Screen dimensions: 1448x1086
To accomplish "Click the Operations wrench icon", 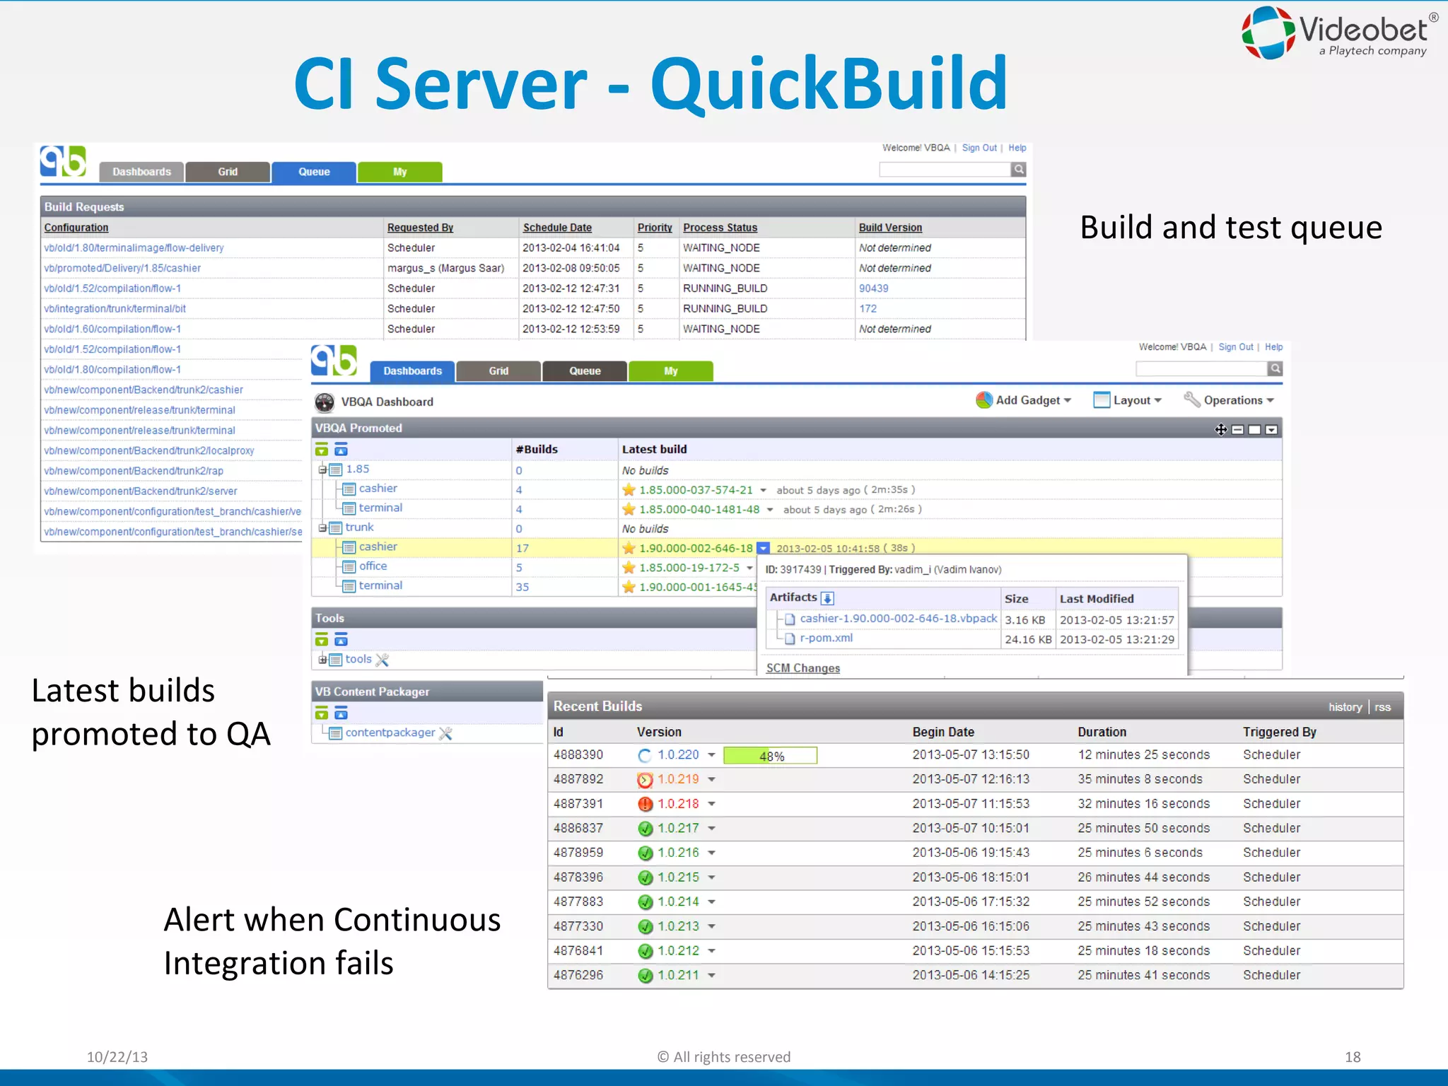I will coord(1192,400).
